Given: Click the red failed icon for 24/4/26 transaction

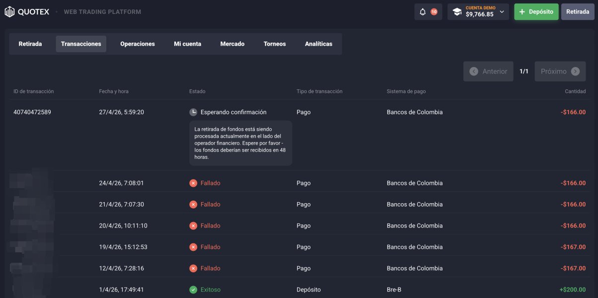Looking at the screenshot, I should [x=193, y=183].
